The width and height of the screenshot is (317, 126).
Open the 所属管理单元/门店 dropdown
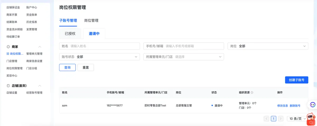[x=184, y=57]
